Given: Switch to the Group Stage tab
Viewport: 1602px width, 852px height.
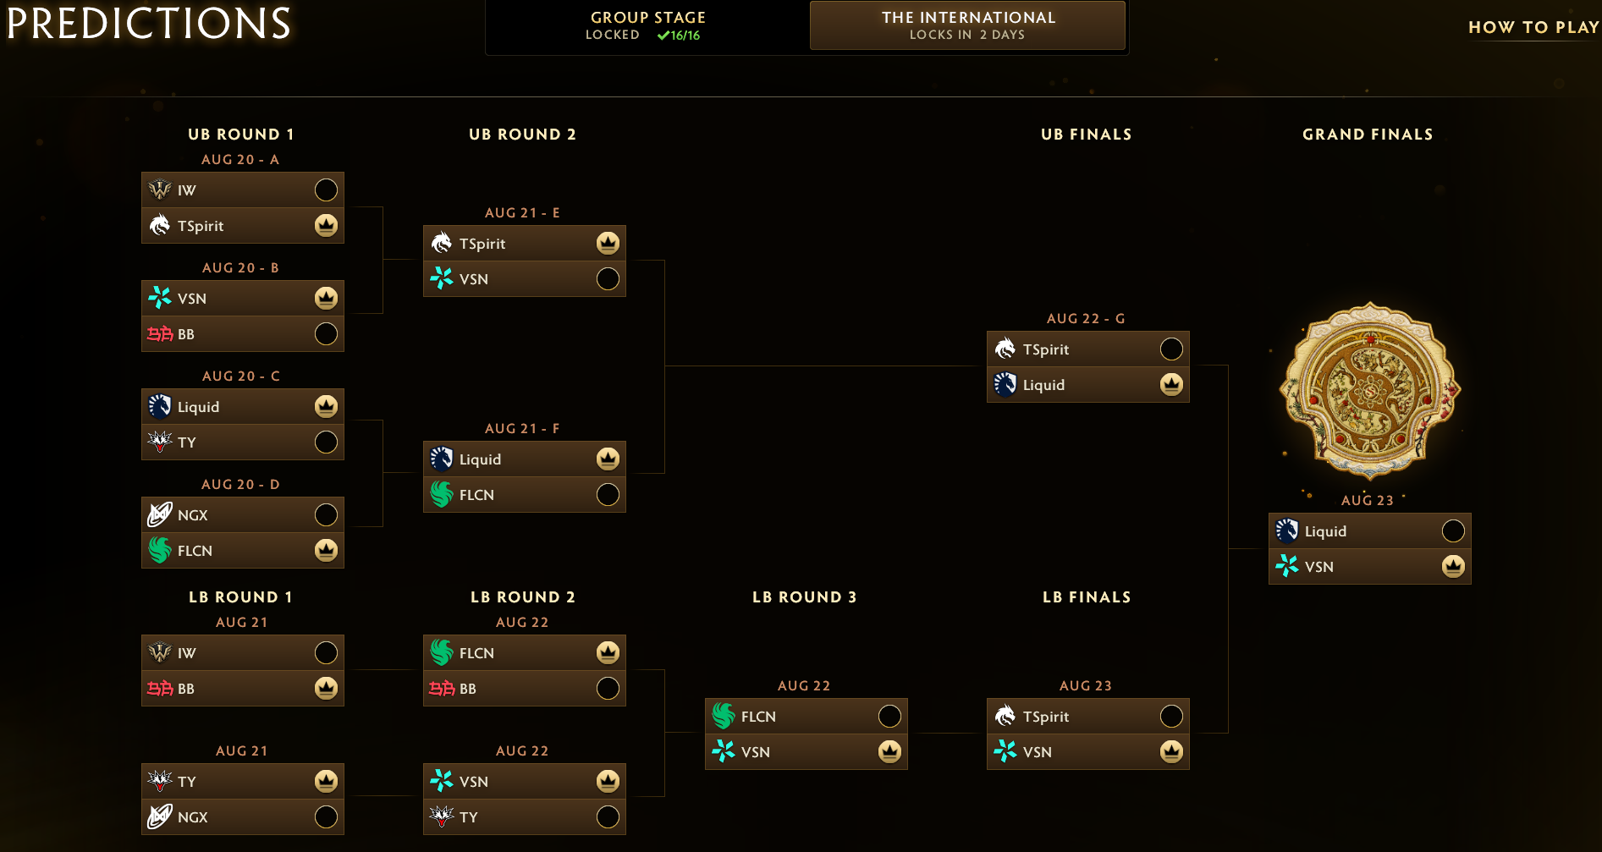Looking at the screenshot, I should 647,25.
